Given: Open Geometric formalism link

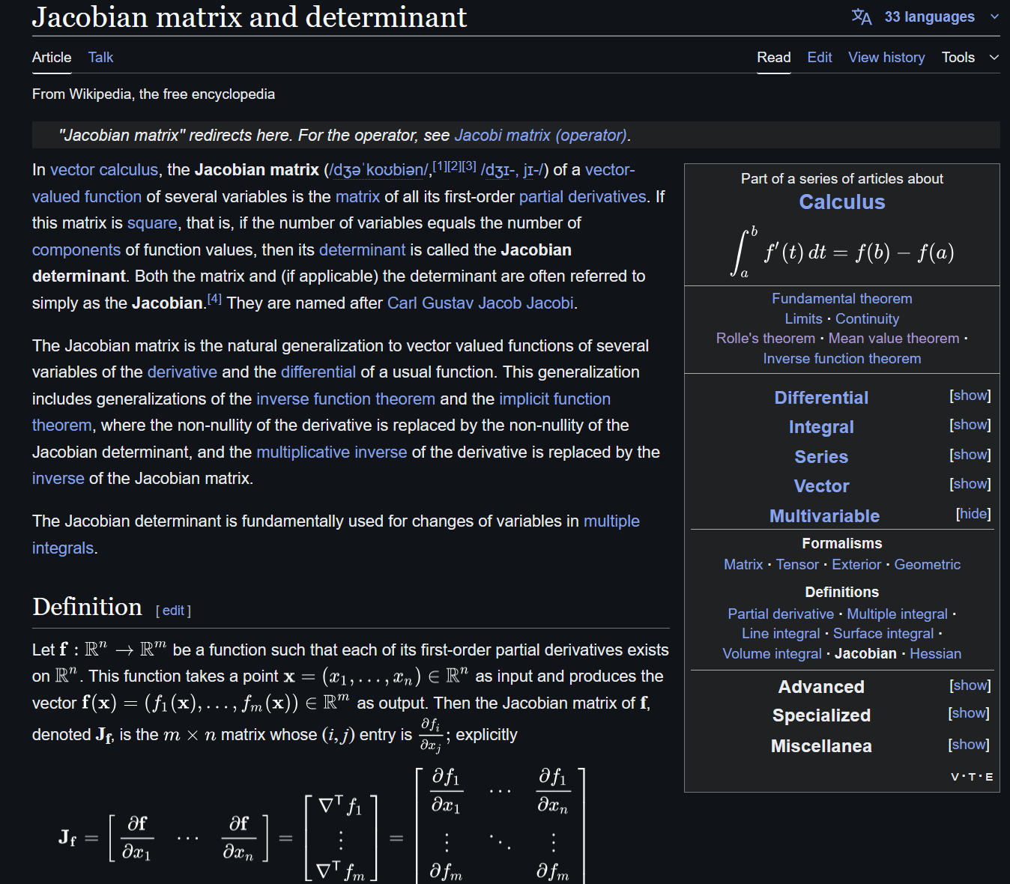Looking at the screenshot, I should [927, 564].
